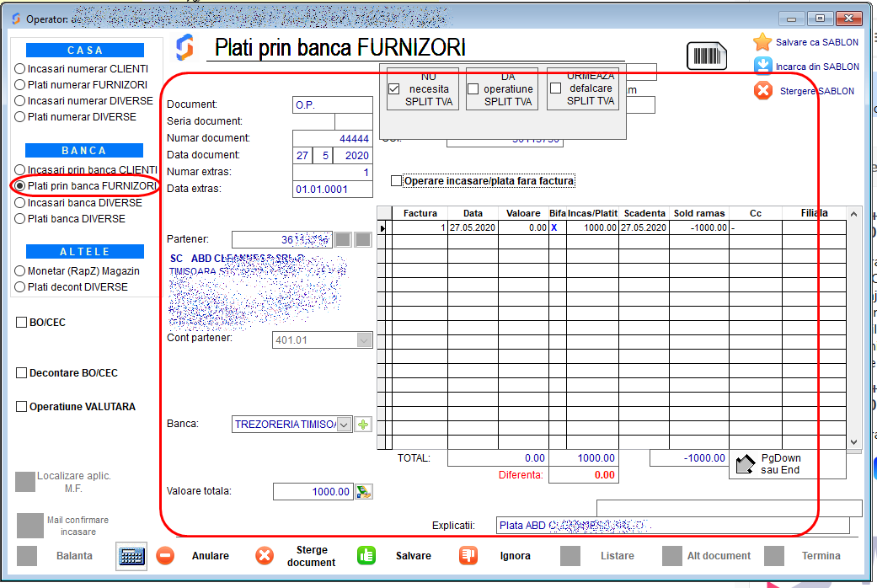877x588 pixels.
Task: Click the calculator icon next to Valoare totala
Action: point(363,492)
